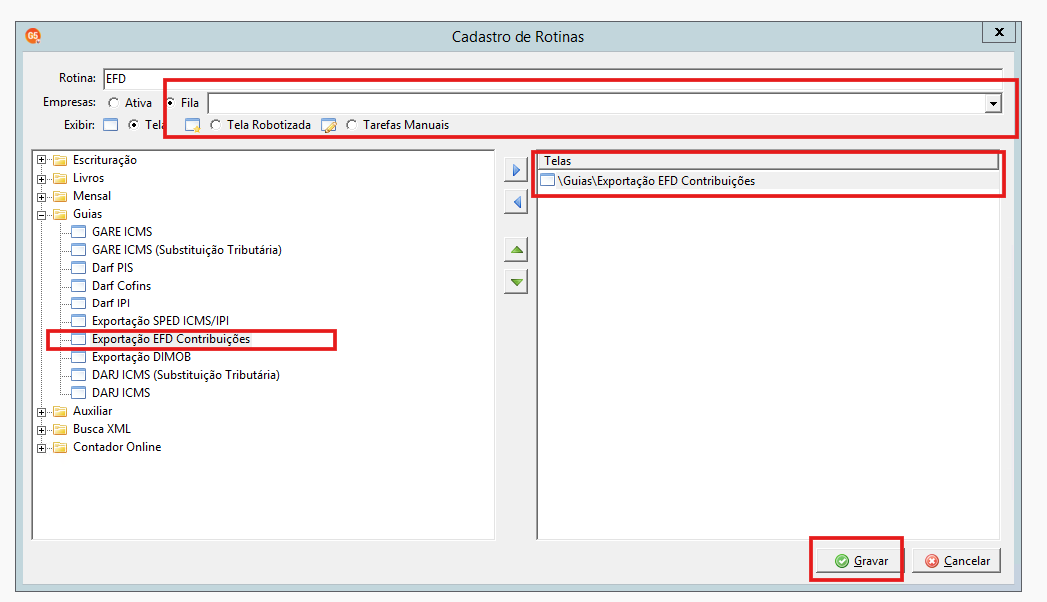This screenshot has width=1047, height=602.
Task: Click the Busca XML folder icon
Action: pyautogui.click(x=60, y=430)
